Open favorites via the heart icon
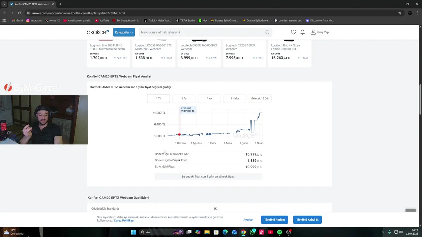This screenshot has width=422, height=237. [x=293, y=32]
